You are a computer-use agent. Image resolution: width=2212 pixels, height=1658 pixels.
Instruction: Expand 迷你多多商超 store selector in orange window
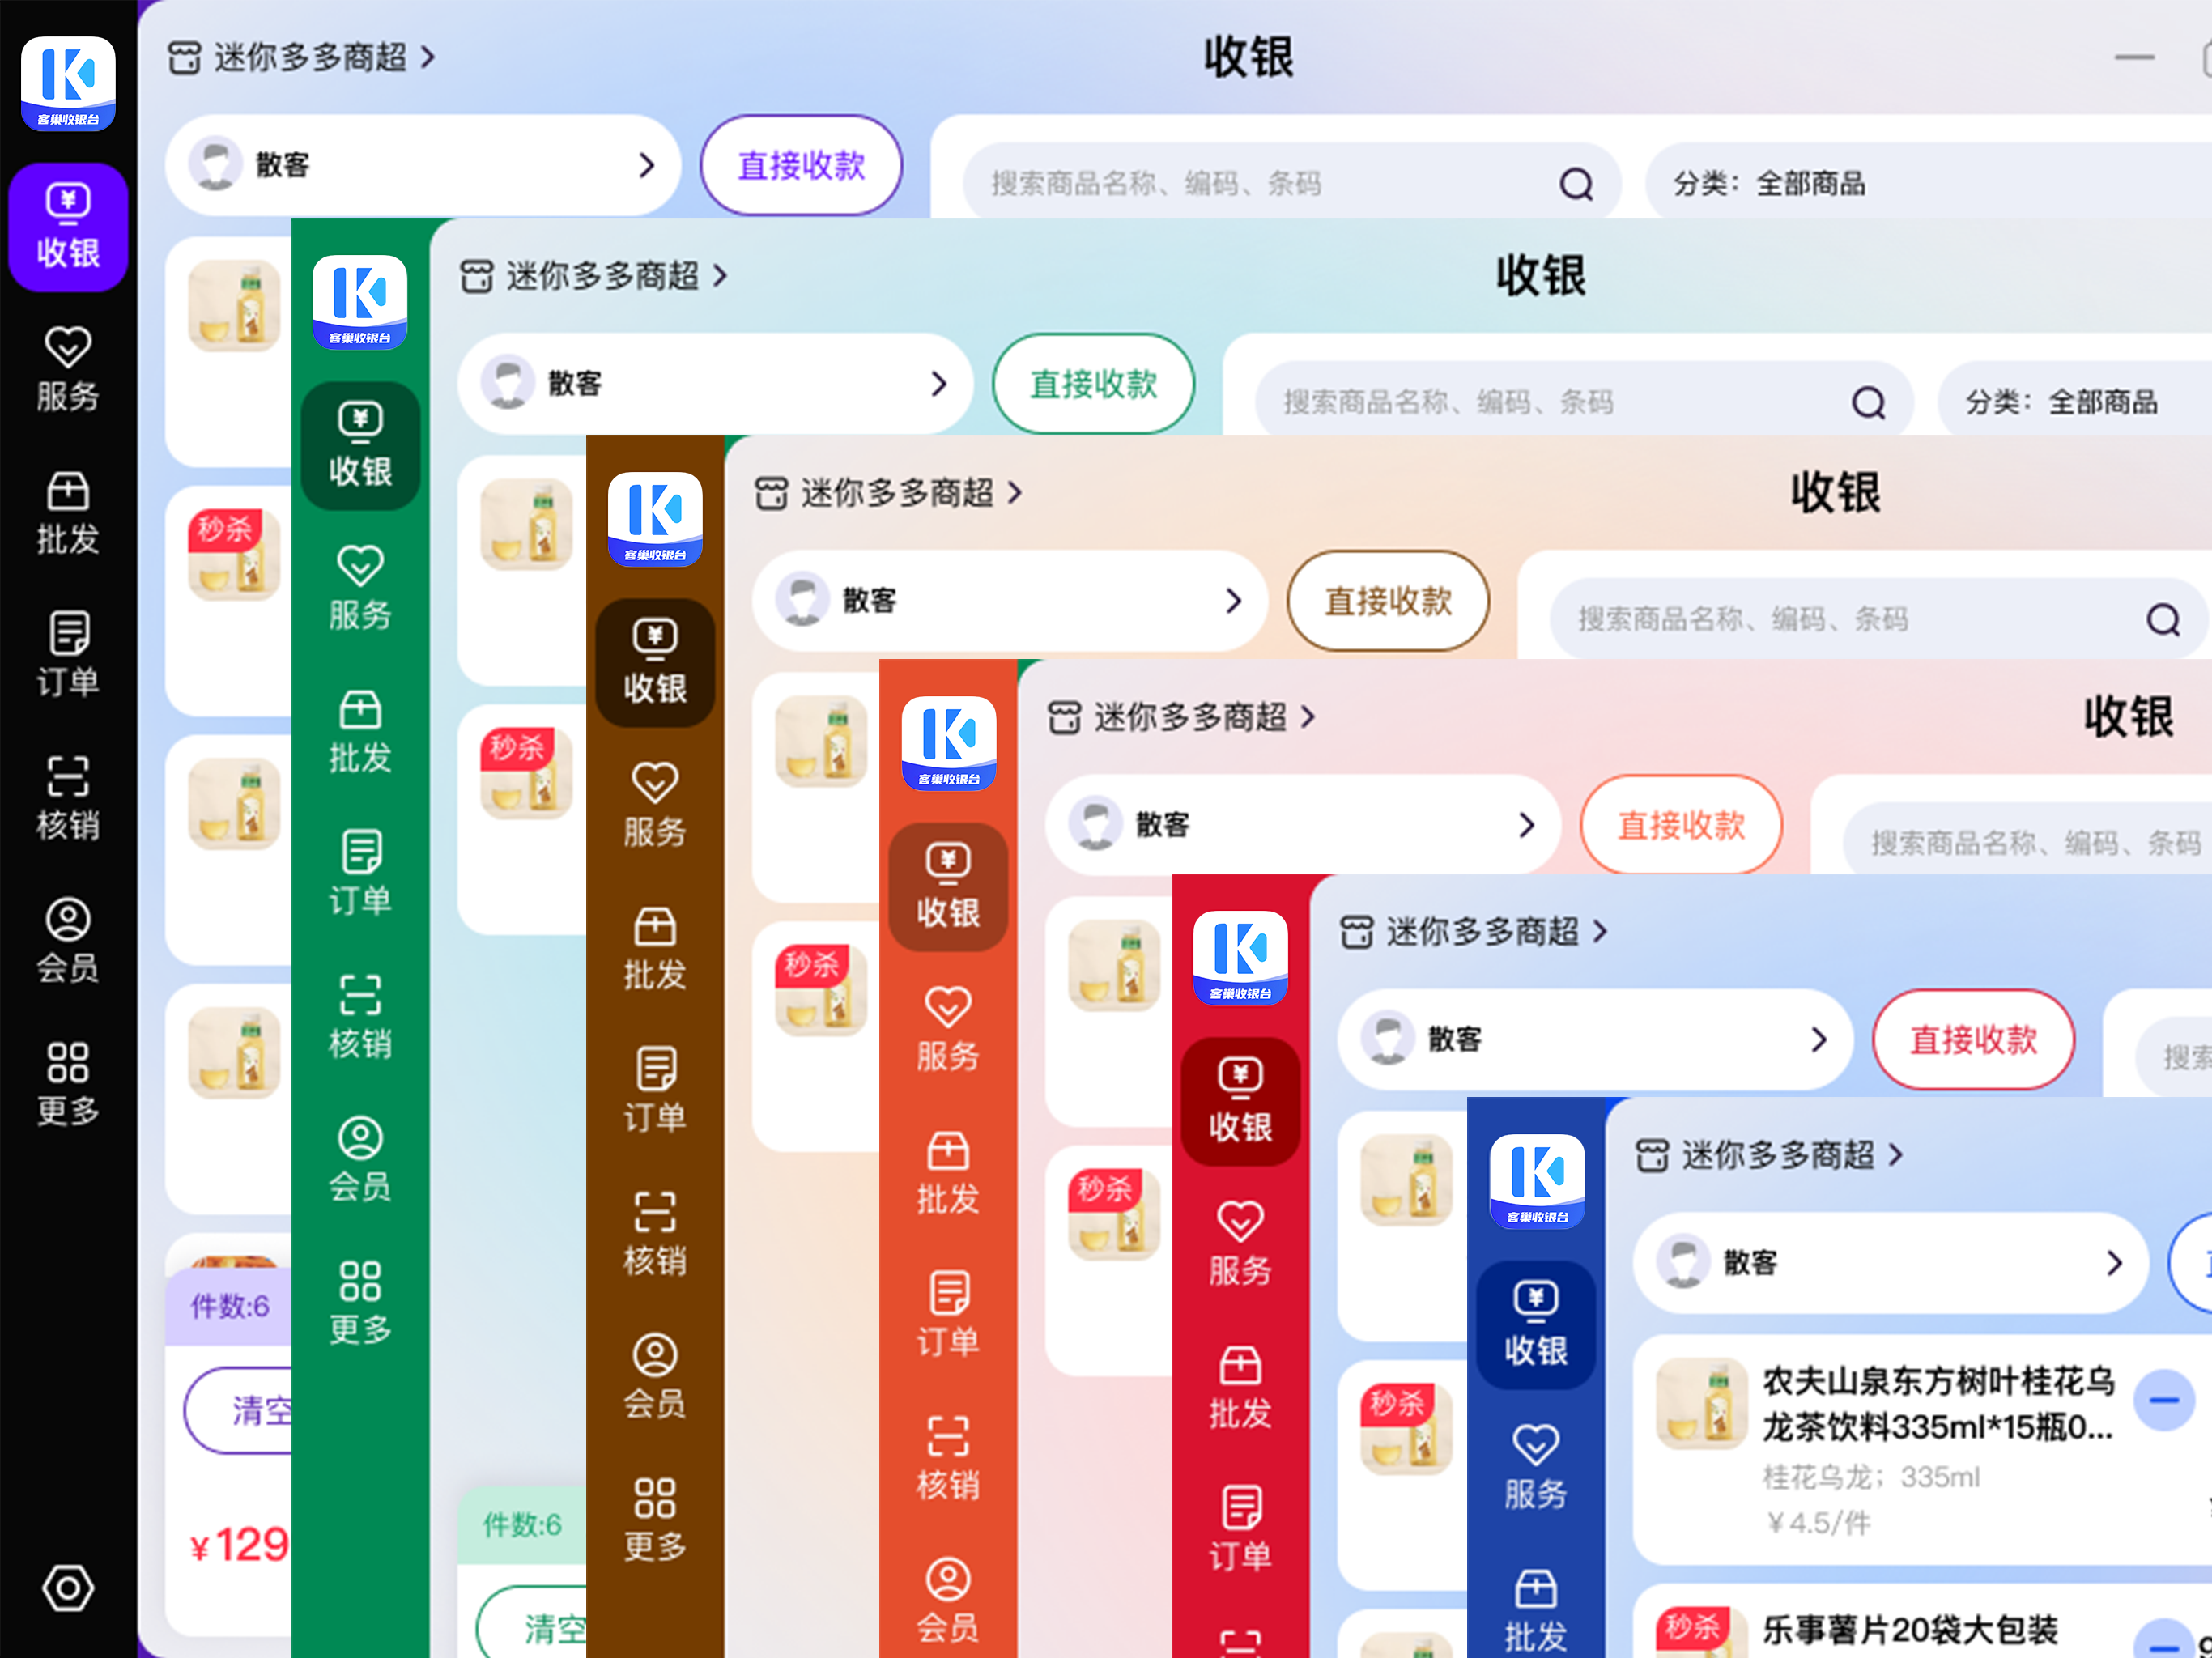tap(1181, 716)
